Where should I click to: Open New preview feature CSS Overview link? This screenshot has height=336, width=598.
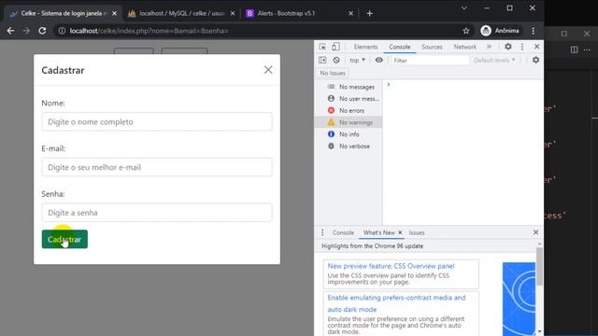pyautogui.click(x=391, y=266)
